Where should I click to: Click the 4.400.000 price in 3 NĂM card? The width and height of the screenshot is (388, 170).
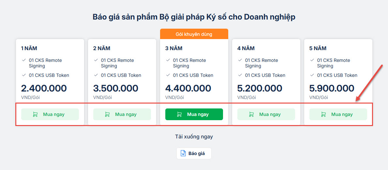188,88
